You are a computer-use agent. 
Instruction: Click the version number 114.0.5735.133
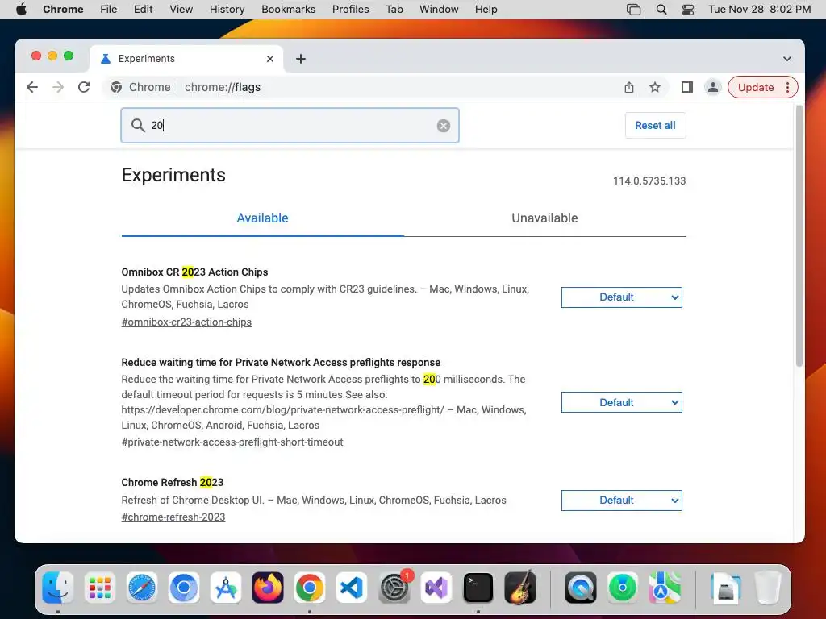(x=649, y=181)
